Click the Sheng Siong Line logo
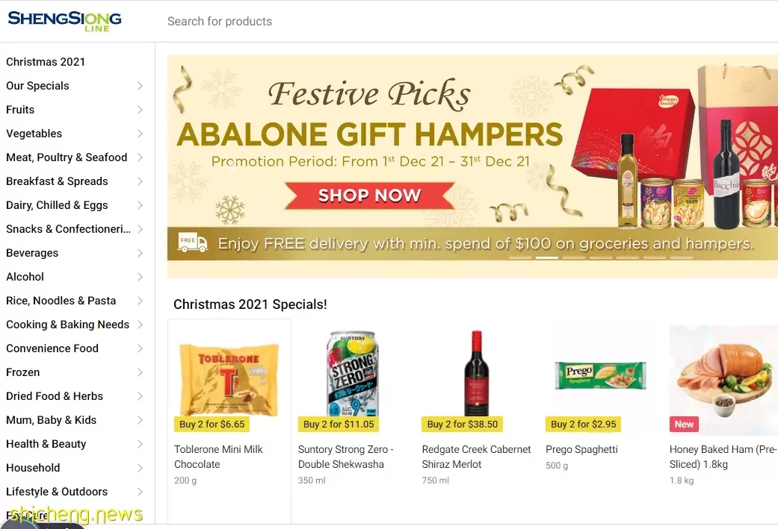 tap(64, 22)
